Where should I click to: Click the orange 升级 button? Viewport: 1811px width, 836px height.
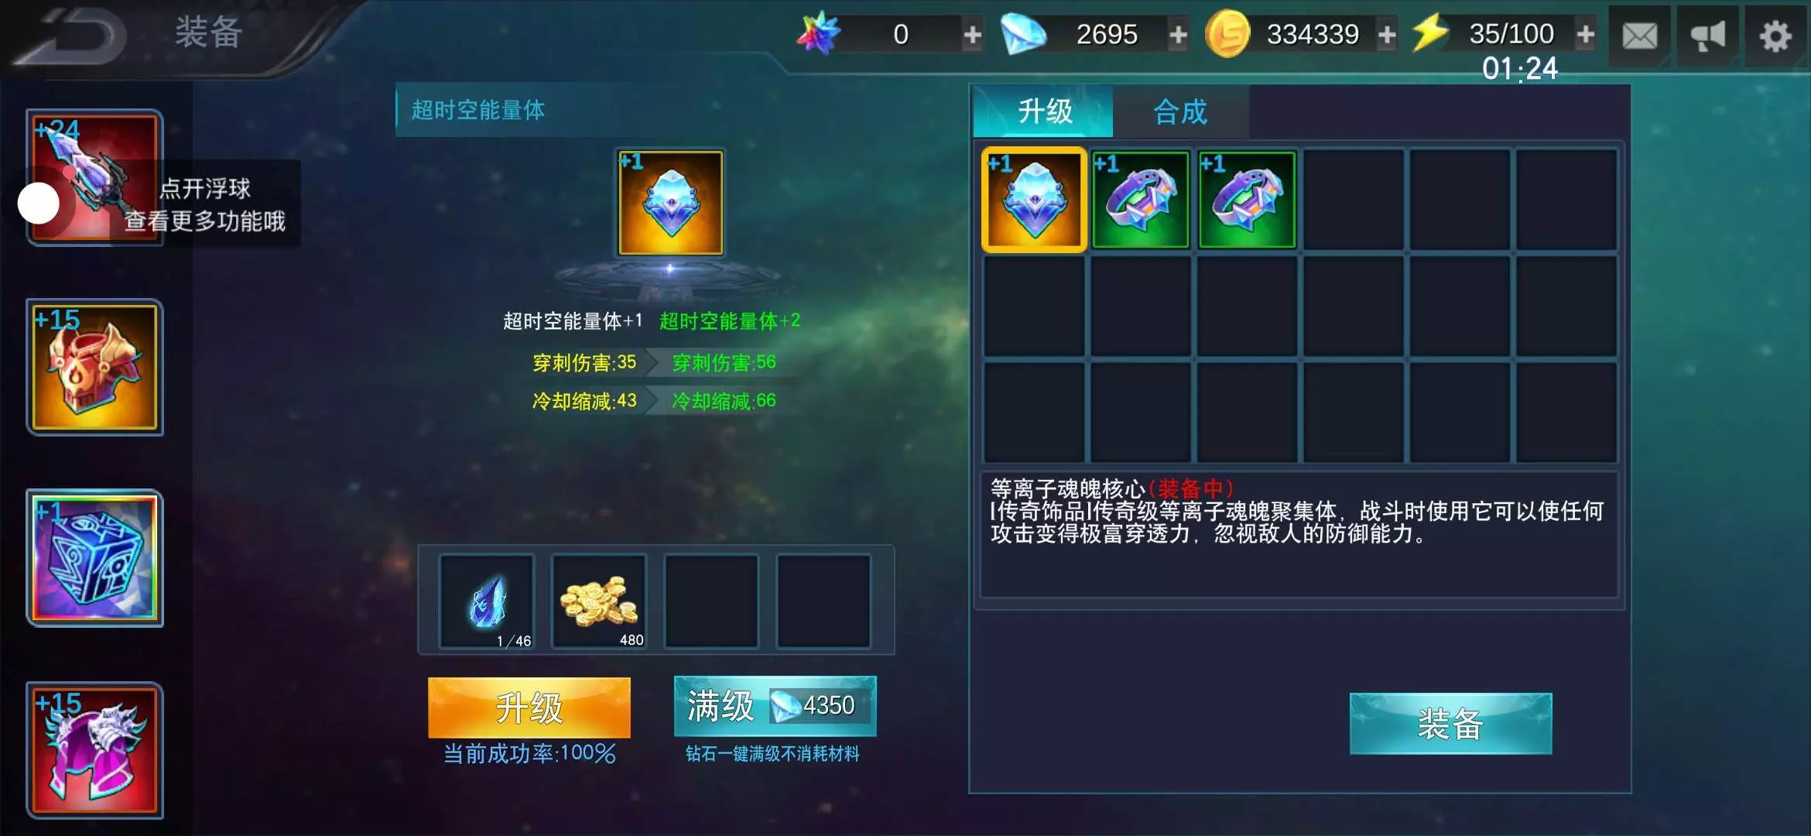(x=529, y=708)
